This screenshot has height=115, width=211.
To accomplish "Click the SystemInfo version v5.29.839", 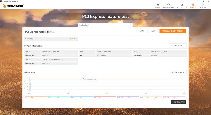I will [154, 55].
